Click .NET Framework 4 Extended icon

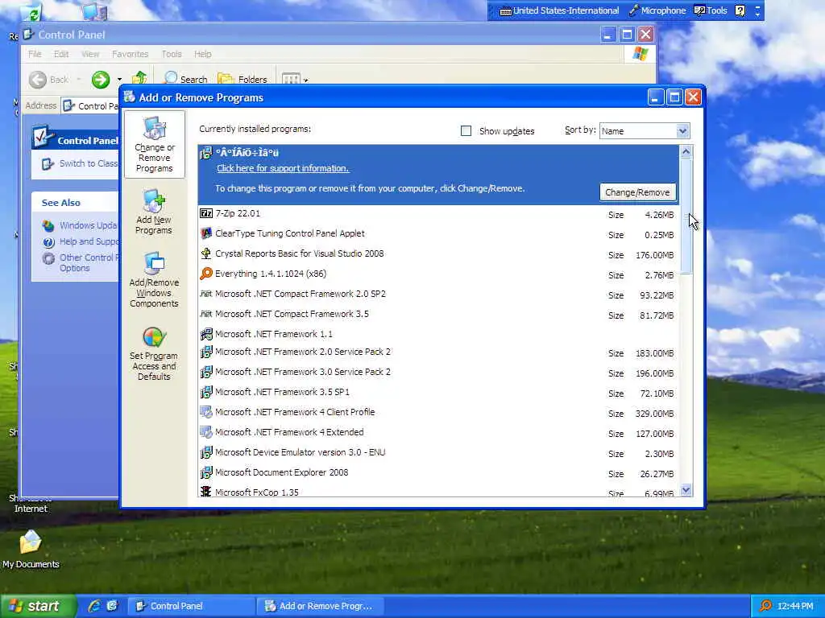coord(206,432)
